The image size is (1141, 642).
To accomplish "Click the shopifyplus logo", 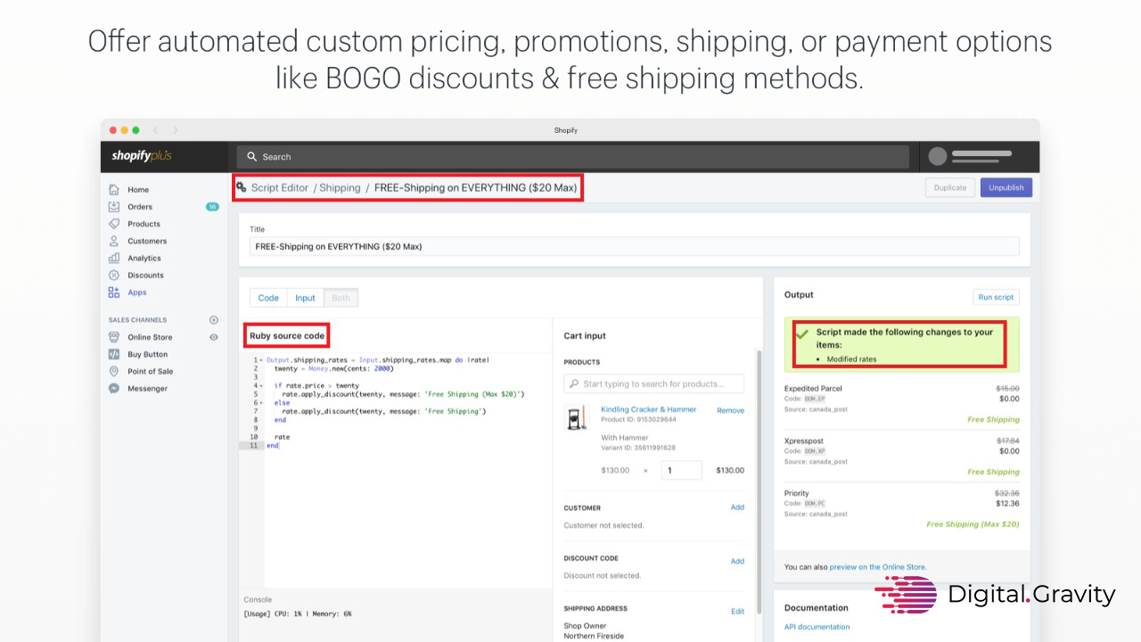I will click(142, 156).
